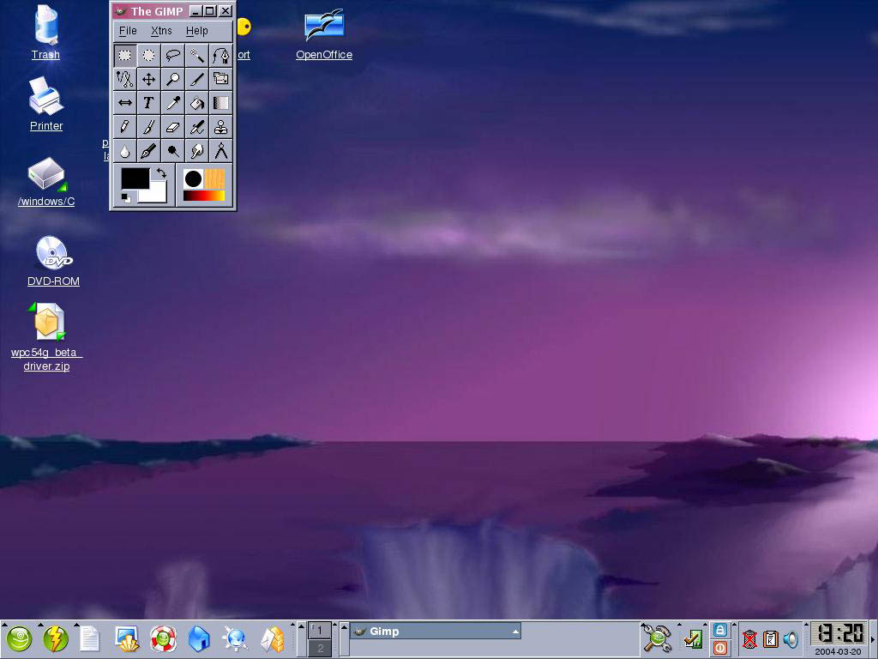878x659 pixels.
Task: Open the File menu in GIMP
Action: click(128, 31)
